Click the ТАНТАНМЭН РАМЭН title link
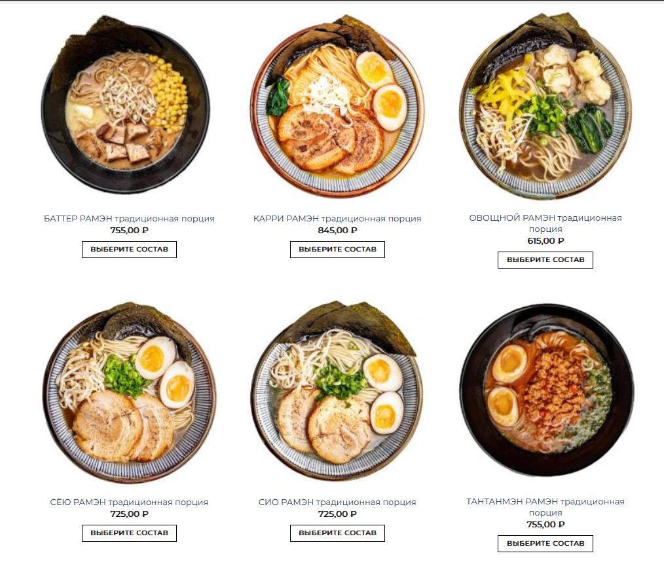This screenshot has height=566, width=664. pos(545,506)
